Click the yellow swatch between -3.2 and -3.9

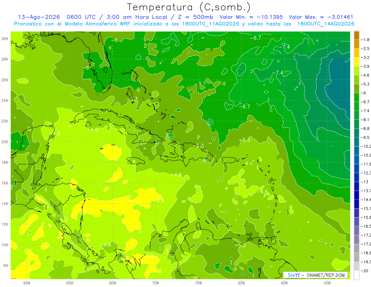click(x=356, y=62)
